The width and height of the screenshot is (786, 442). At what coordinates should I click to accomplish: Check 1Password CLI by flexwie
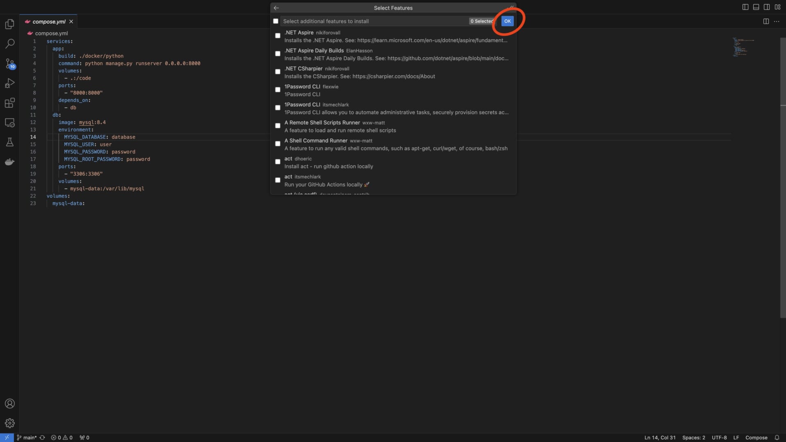click(278, 90)
